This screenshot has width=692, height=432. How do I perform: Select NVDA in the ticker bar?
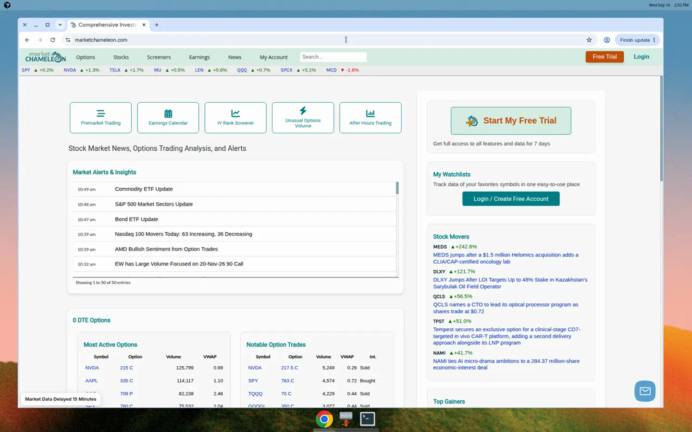pos(70,70)
